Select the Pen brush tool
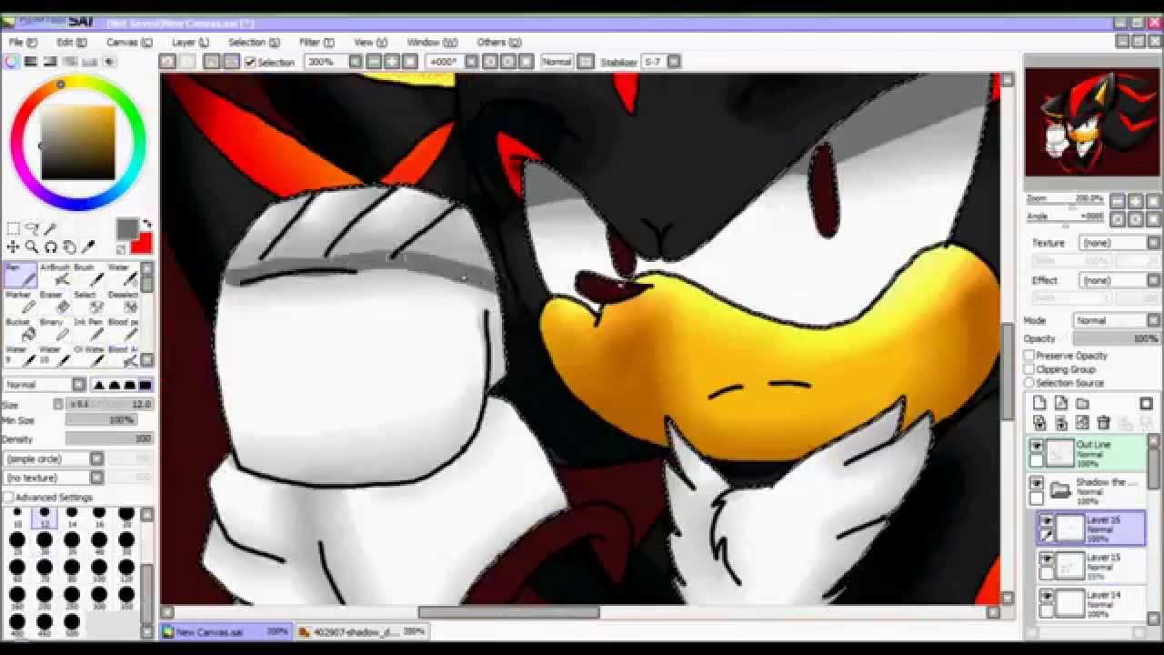This screenshot has height=655, width=1164. pos(20,276)
